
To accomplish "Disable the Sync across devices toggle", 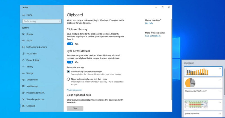I will (70, 62).
